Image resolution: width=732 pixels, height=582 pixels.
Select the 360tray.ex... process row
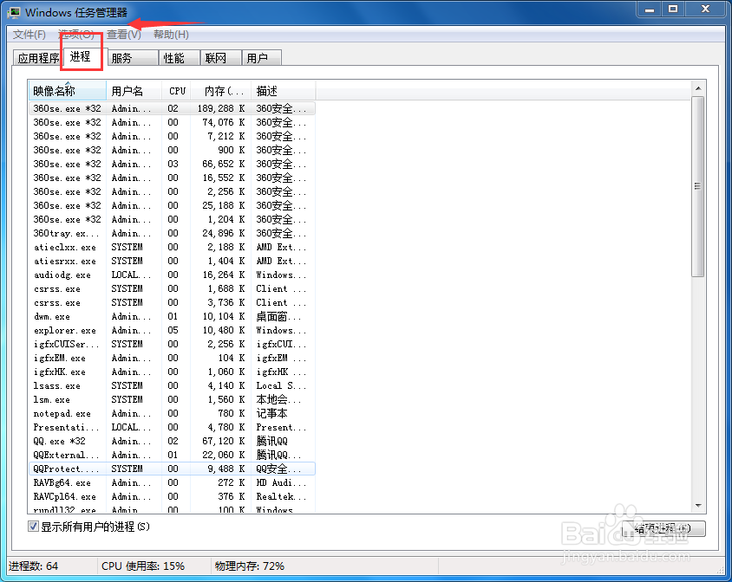click(172, 233)
